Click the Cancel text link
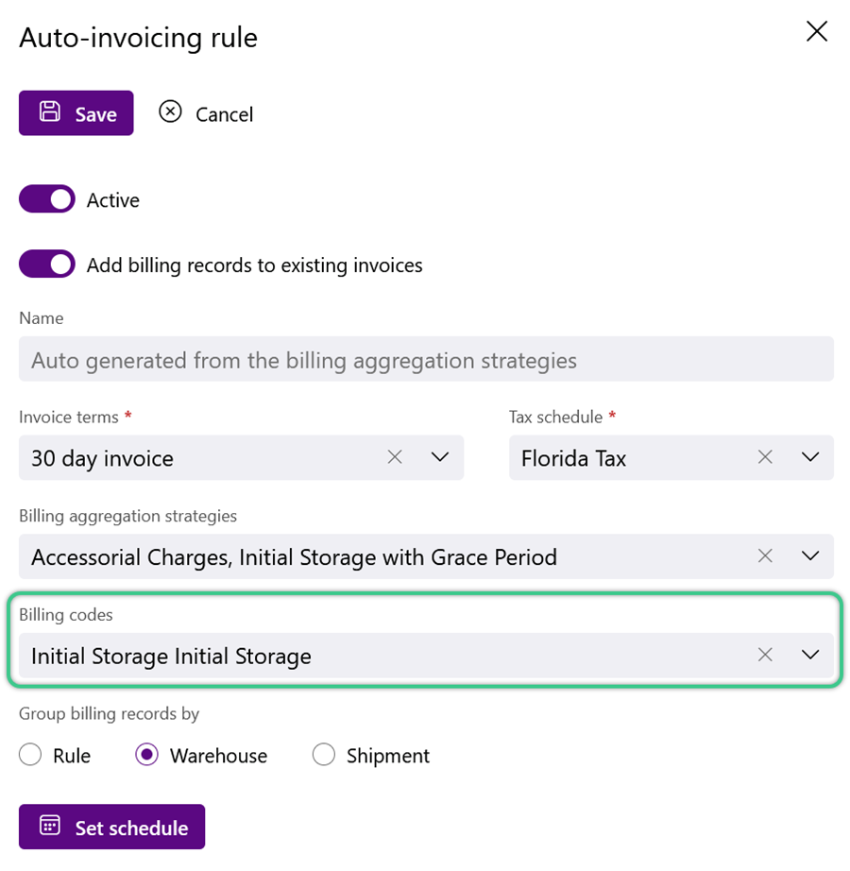 tap(224, 115)
